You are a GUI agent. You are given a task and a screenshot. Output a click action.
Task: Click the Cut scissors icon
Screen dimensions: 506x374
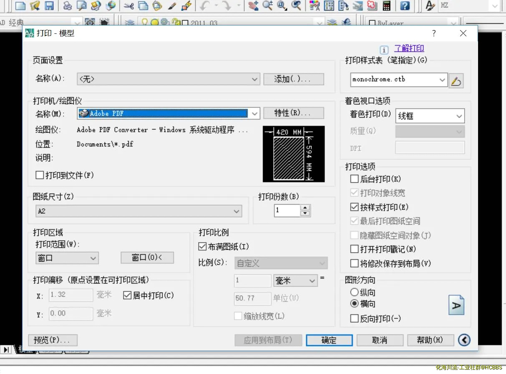click(x=129, y=6)
